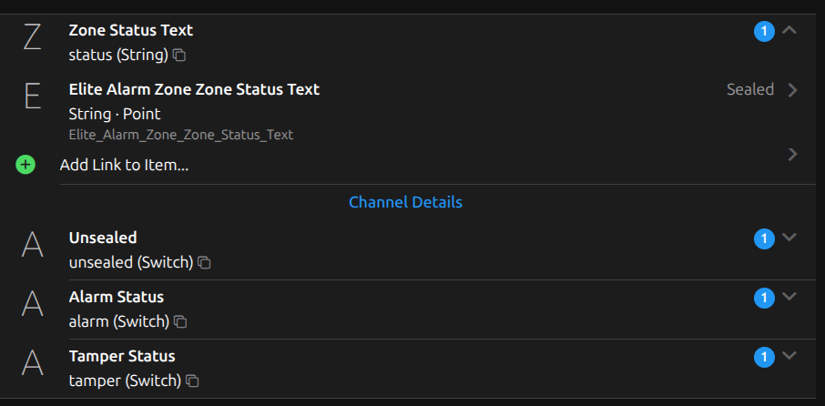
Task: Copy the status channel ID
Action: pyautogui.click(x=179, y=56)
